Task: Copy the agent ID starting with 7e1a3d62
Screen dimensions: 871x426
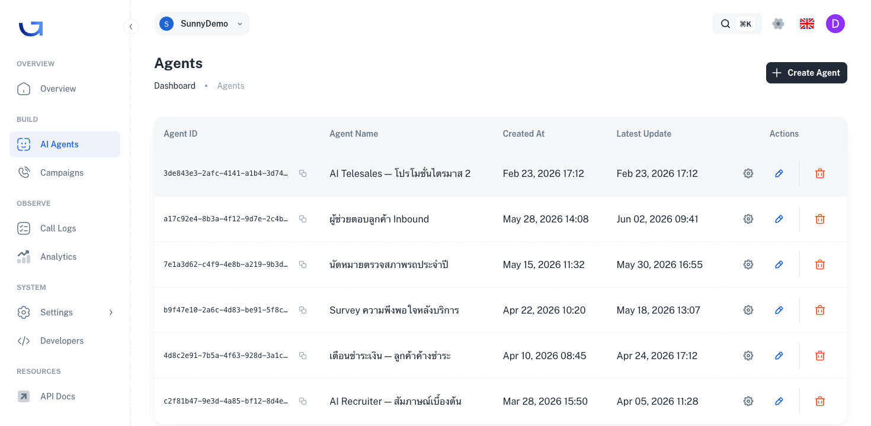Action: [303, 264]
